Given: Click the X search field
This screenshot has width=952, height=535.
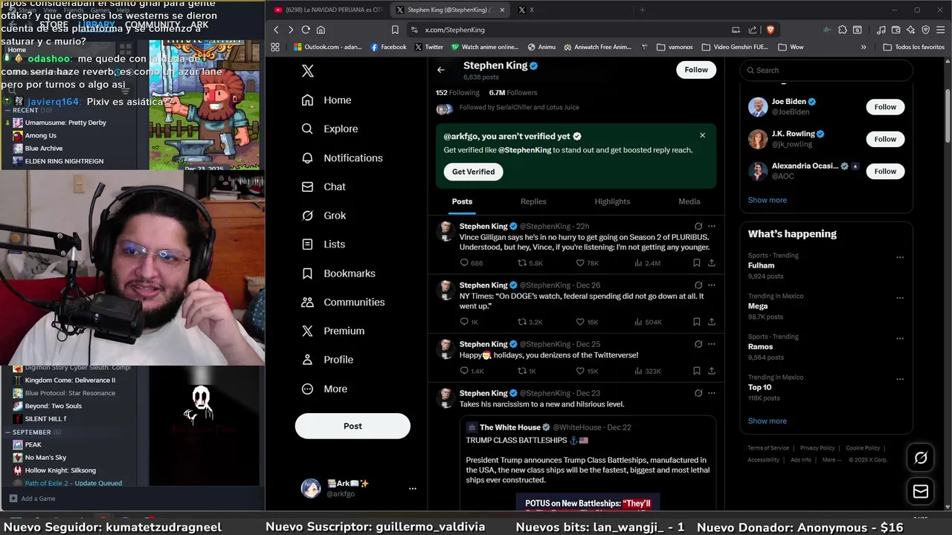Looking at the screenshot, I should coord(826,71).
